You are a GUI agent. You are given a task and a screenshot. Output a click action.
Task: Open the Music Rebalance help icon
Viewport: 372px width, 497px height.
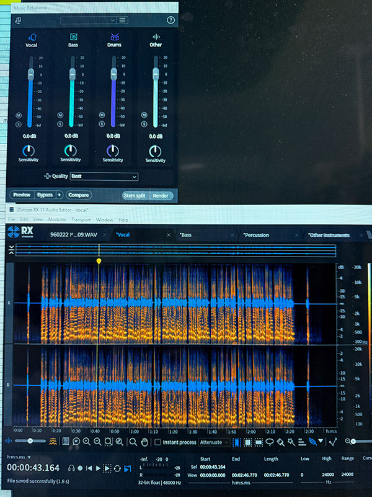pos(170,21)
